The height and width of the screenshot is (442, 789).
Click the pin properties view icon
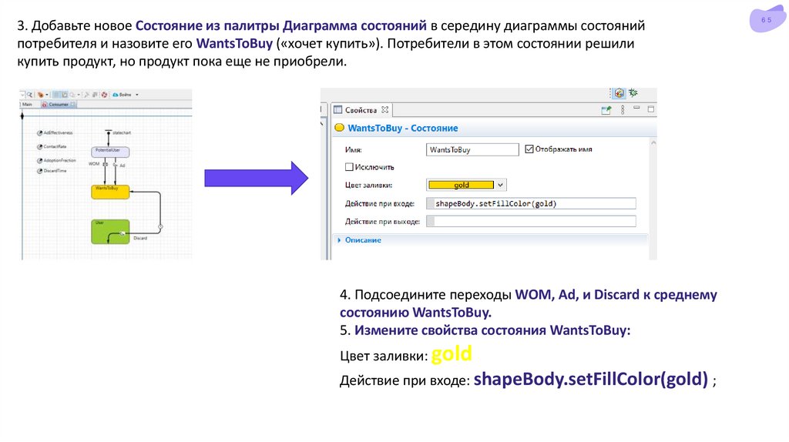[x=606, y=109]
